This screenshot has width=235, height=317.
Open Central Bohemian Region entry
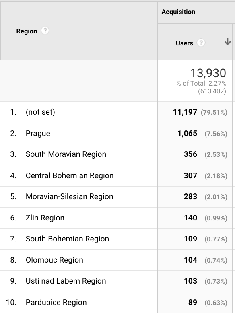pyautogui.click(x=70, y=175)
